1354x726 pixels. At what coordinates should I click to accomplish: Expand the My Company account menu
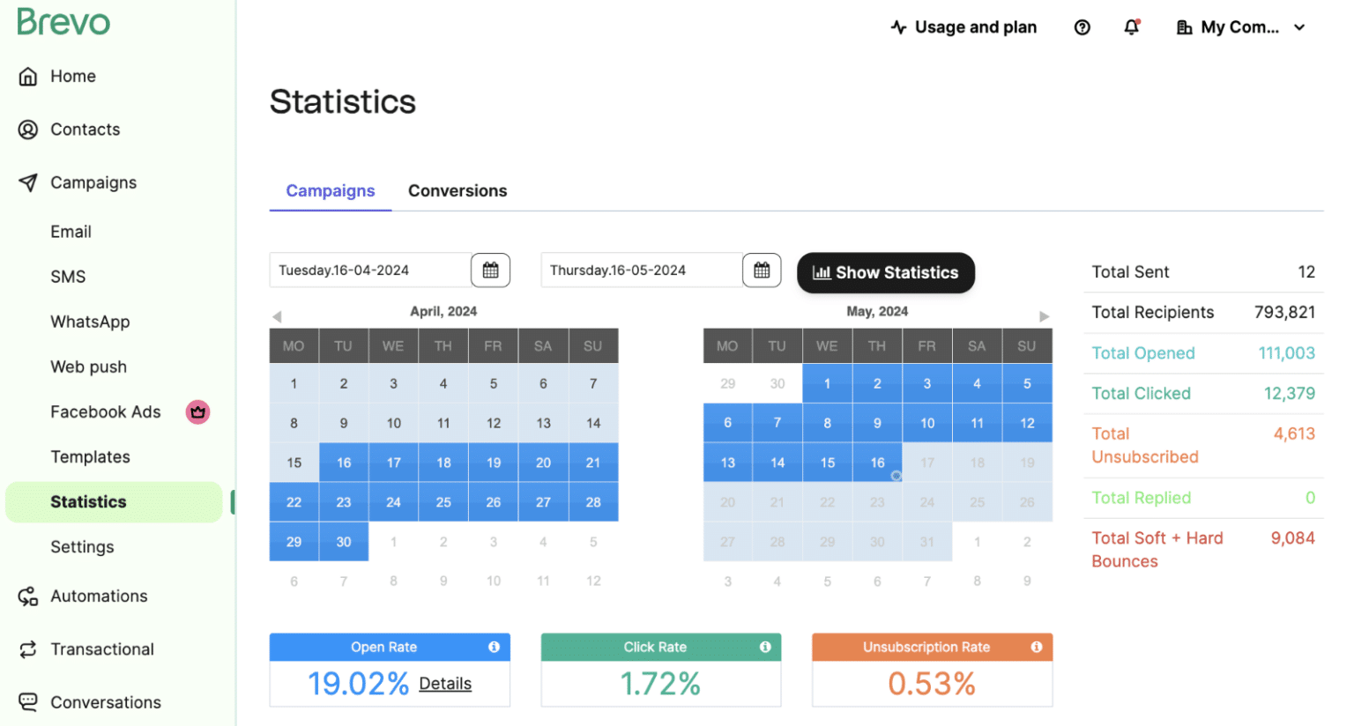click(1241, 27)
